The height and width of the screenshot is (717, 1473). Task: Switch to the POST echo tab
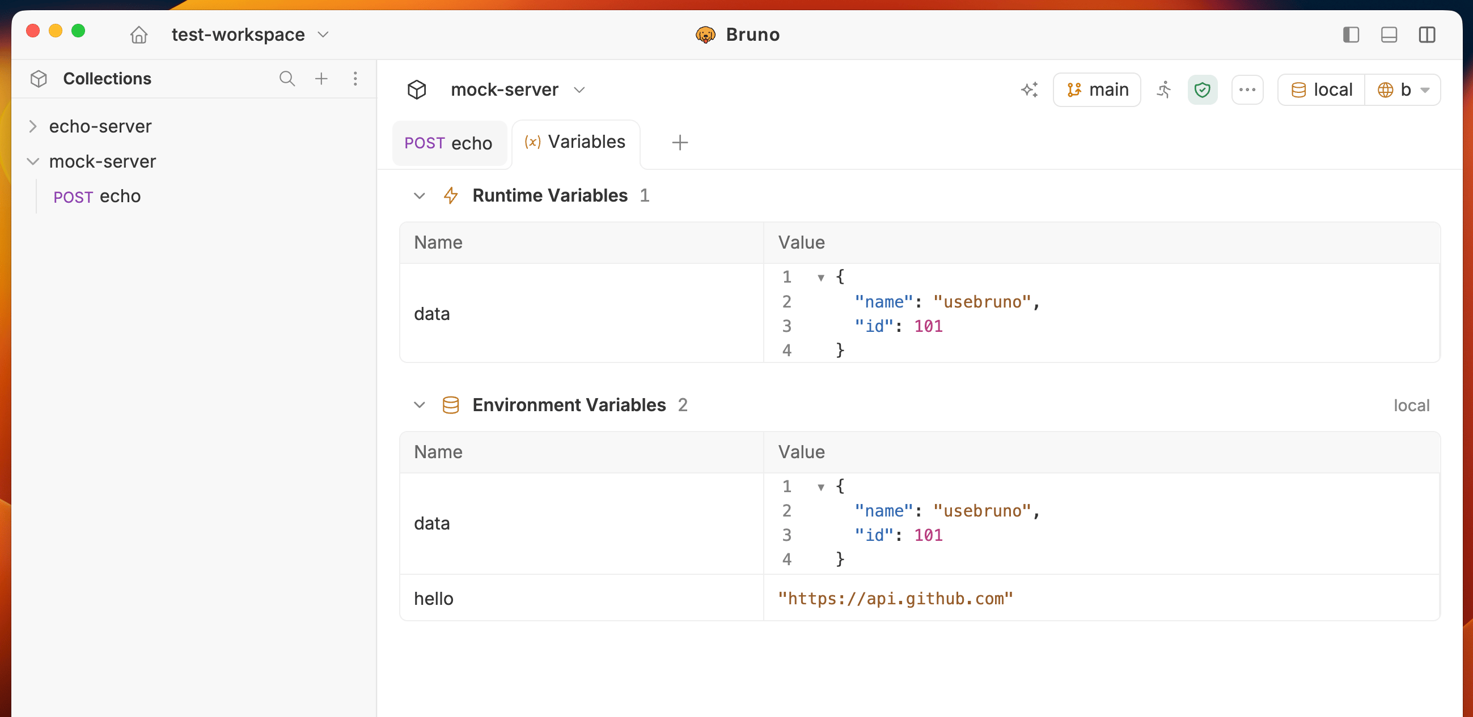(449, 143)
